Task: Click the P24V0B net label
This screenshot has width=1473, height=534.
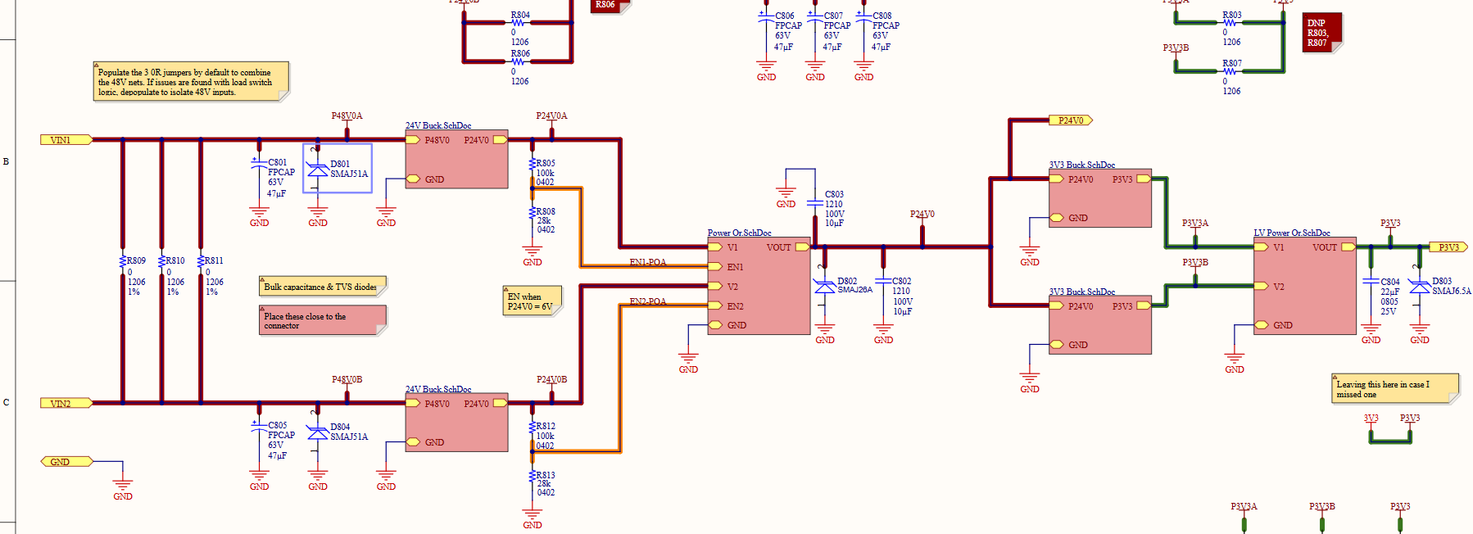Action: tap(551, 380)
